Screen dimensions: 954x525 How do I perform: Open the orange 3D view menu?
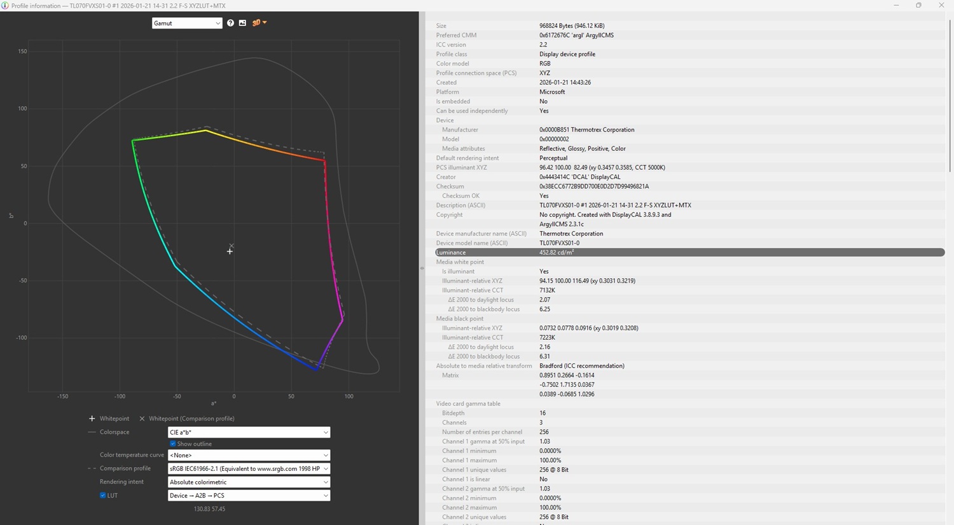[259, 23]
